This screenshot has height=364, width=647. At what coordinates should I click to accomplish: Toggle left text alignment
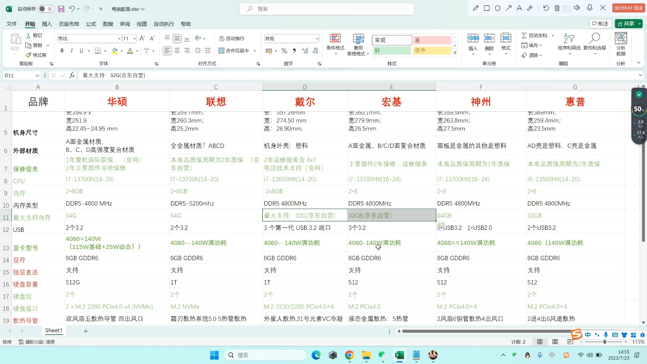(167, 51)
